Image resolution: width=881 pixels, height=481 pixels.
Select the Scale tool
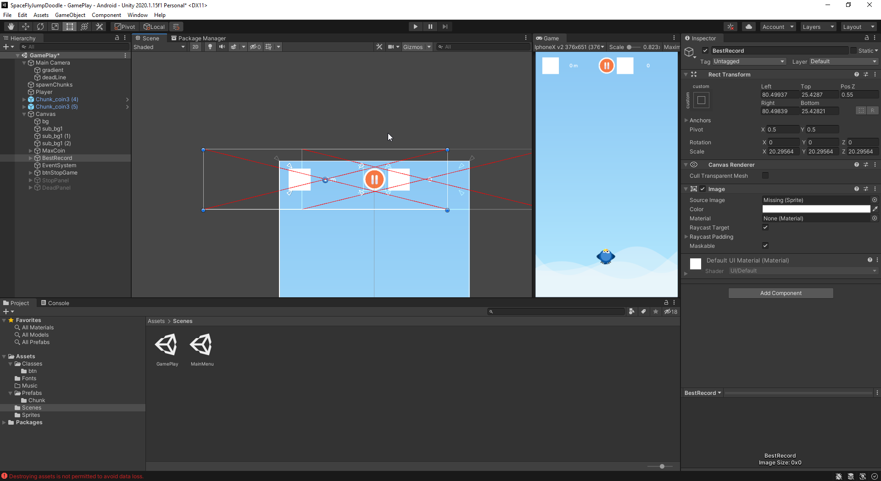(55, 27)
